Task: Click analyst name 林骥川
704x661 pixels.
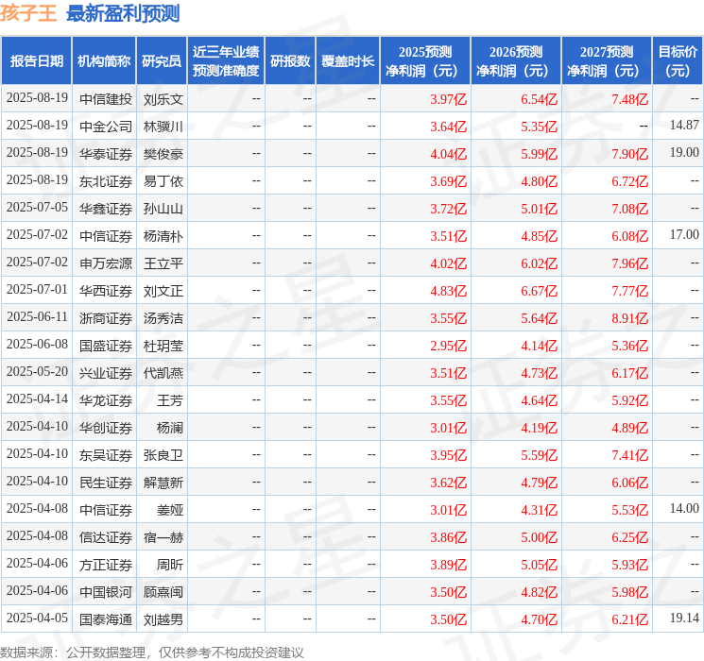Action: (163, 127)
